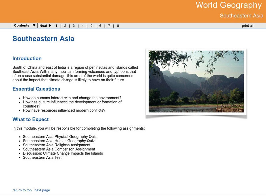This screenshot has width=266, height=196.
Task: Click the Southeast Asia landscape photo
Action: (x=196, y=81)
